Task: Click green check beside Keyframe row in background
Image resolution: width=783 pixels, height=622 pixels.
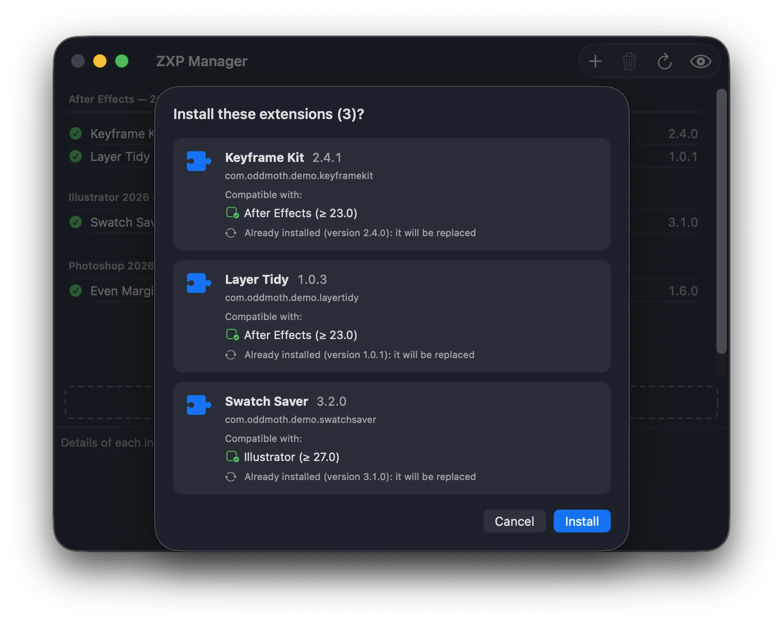Action: (76, 133)
